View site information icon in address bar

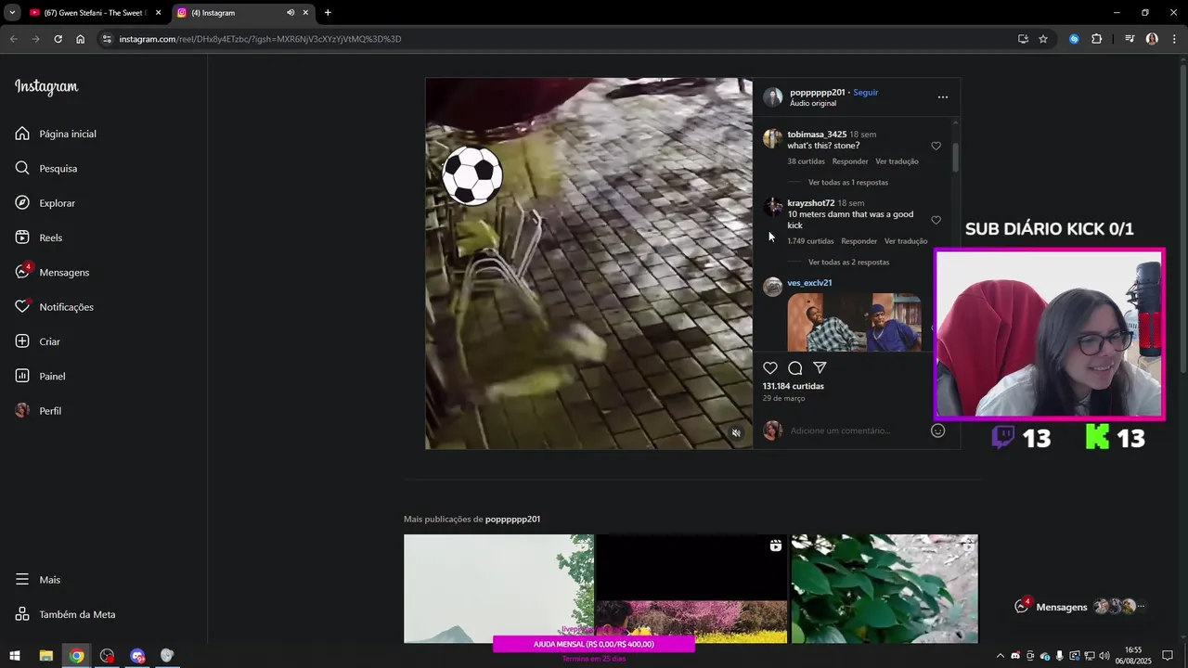pos(107,39)
